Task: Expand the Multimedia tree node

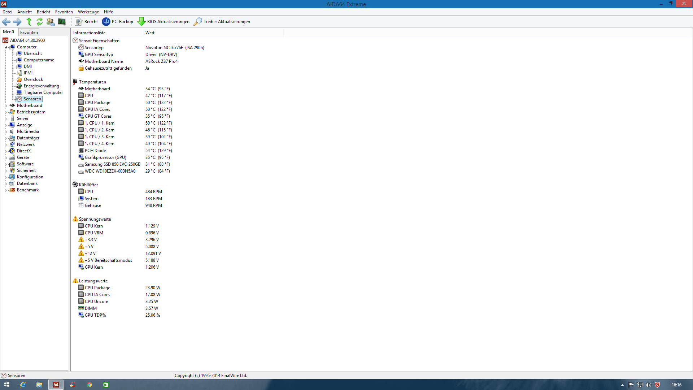Action: 6,132
